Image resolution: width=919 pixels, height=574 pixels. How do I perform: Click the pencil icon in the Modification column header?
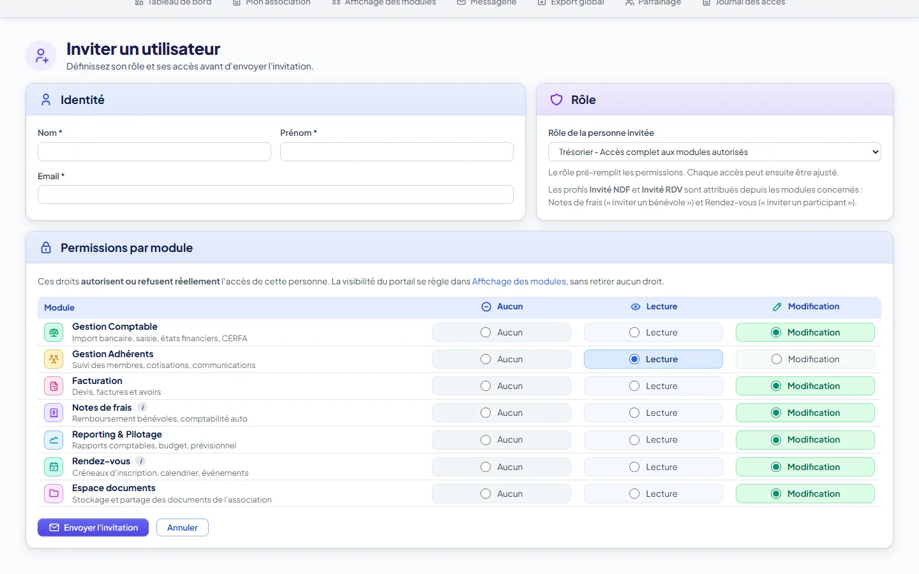tap(777, 307)
